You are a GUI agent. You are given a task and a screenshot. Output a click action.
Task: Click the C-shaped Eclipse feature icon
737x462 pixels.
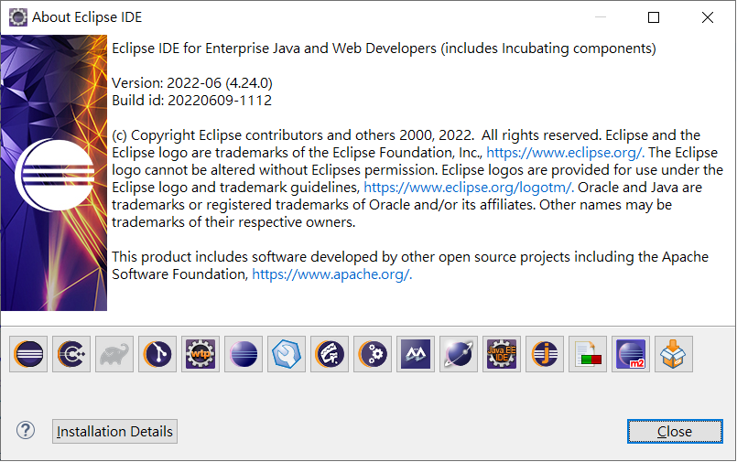tap(71, 354)
